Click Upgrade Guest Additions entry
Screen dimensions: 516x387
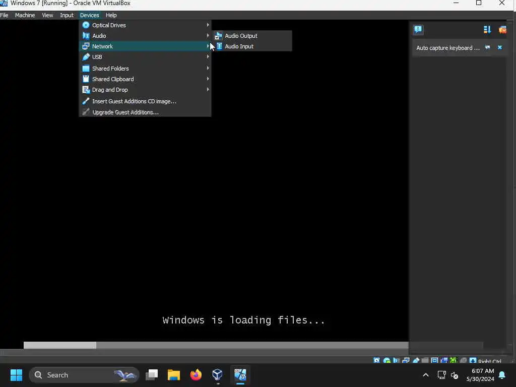145,112
